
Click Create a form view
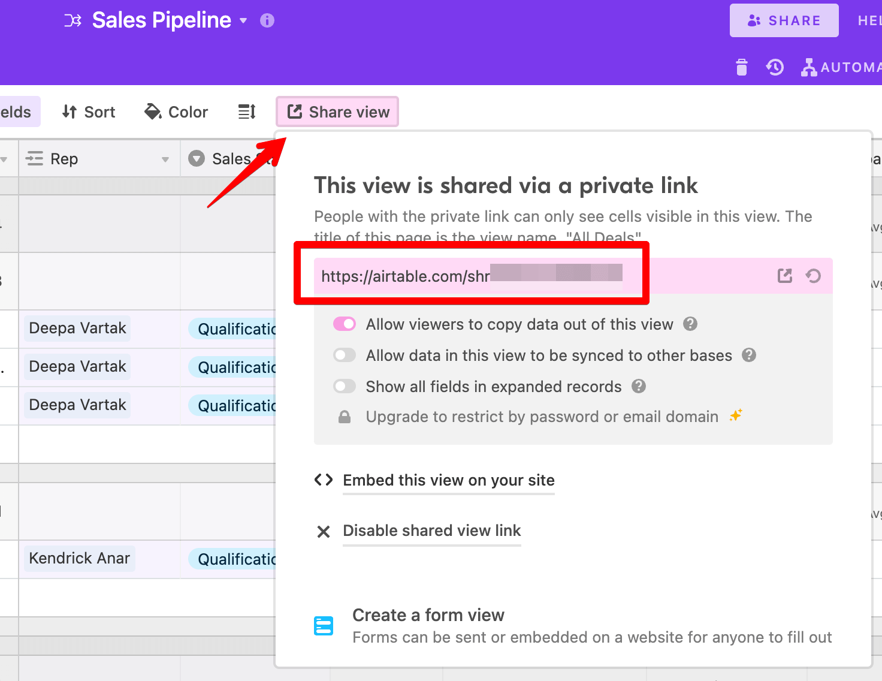click(428, 615)
